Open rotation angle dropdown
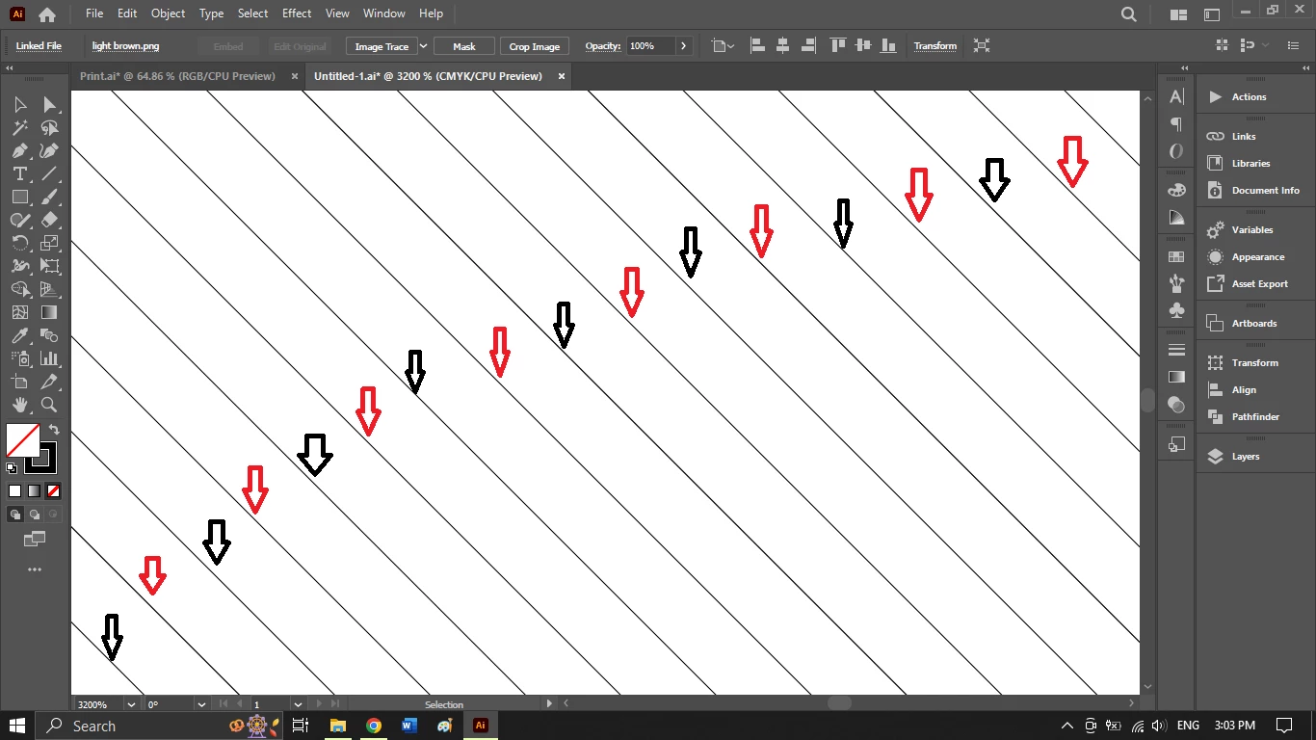The image size is (1316, 740). click(x=201, y=704)
